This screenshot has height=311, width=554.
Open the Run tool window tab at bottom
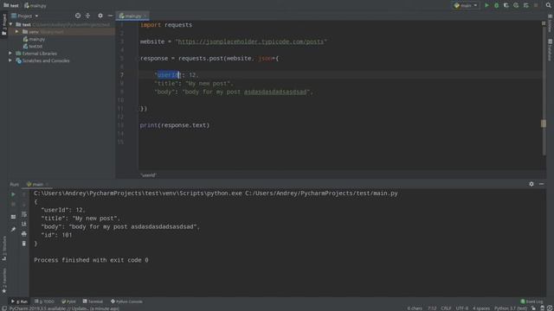(19, 301)
